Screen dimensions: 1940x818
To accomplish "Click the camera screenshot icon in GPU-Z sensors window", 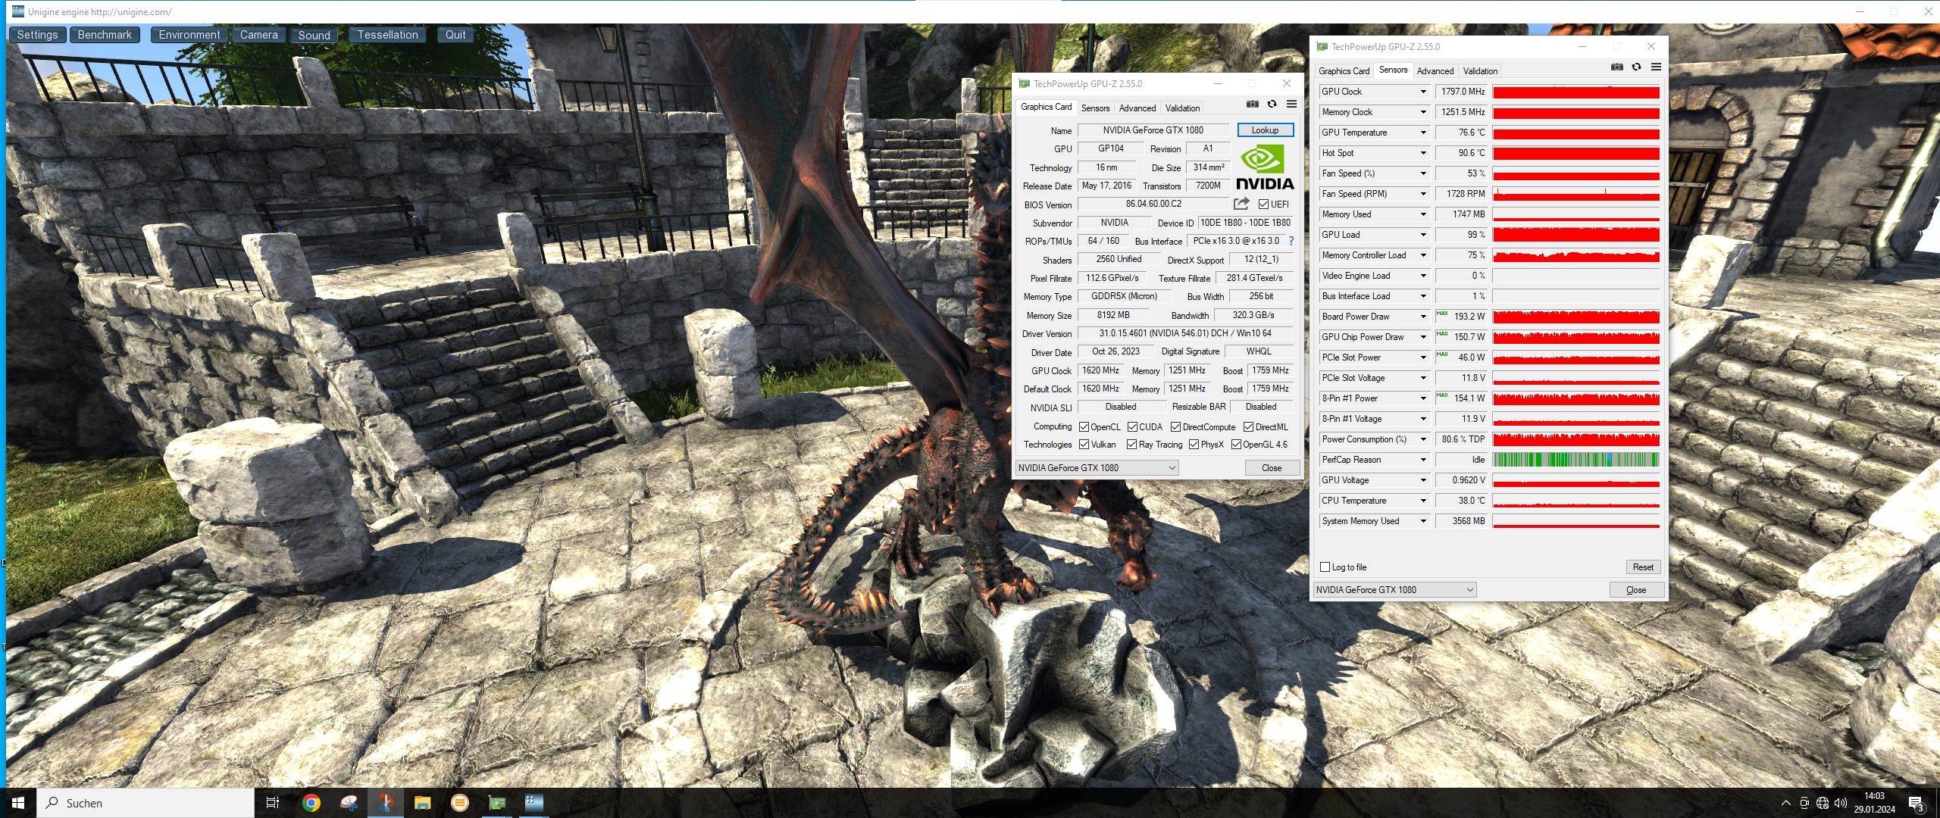I will coord(1618,67).
